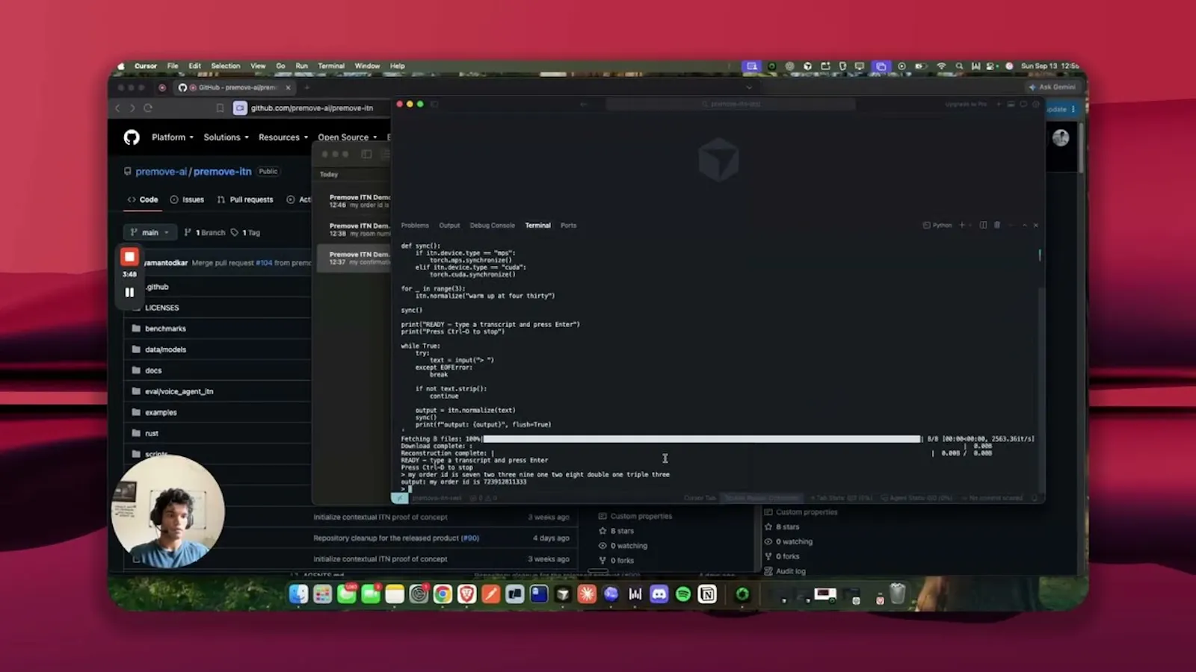
Task: Open the File menu
Action: tap(173, 66)
